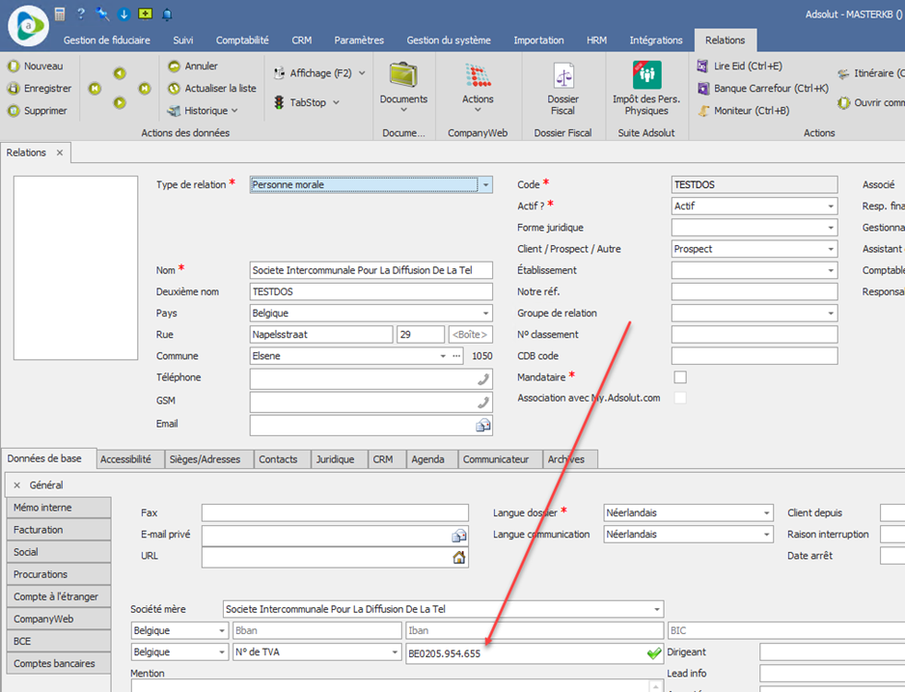
Task: Click the house icon in the URL field
Action: coord(459,558)
